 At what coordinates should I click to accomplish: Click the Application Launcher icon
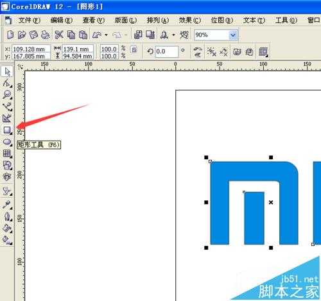tap(164, 35)
